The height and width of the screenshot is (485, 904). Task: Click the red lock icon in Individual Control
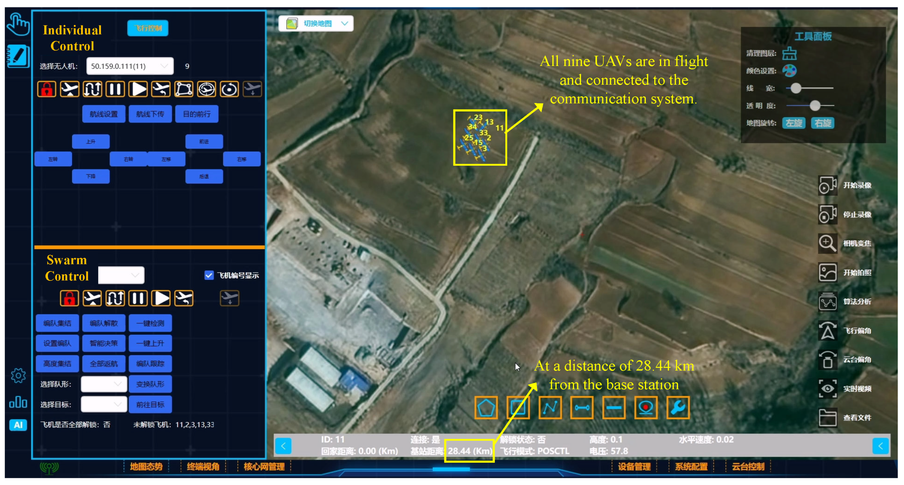(x=46, y=89)
